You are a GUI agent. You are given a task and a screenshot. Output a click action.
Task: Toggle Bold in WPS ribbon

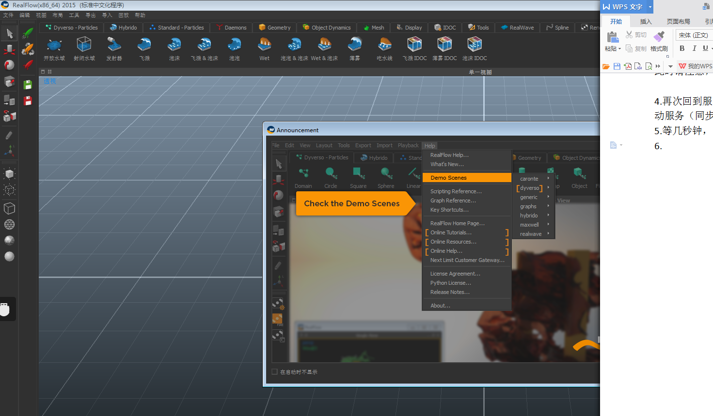682,48
